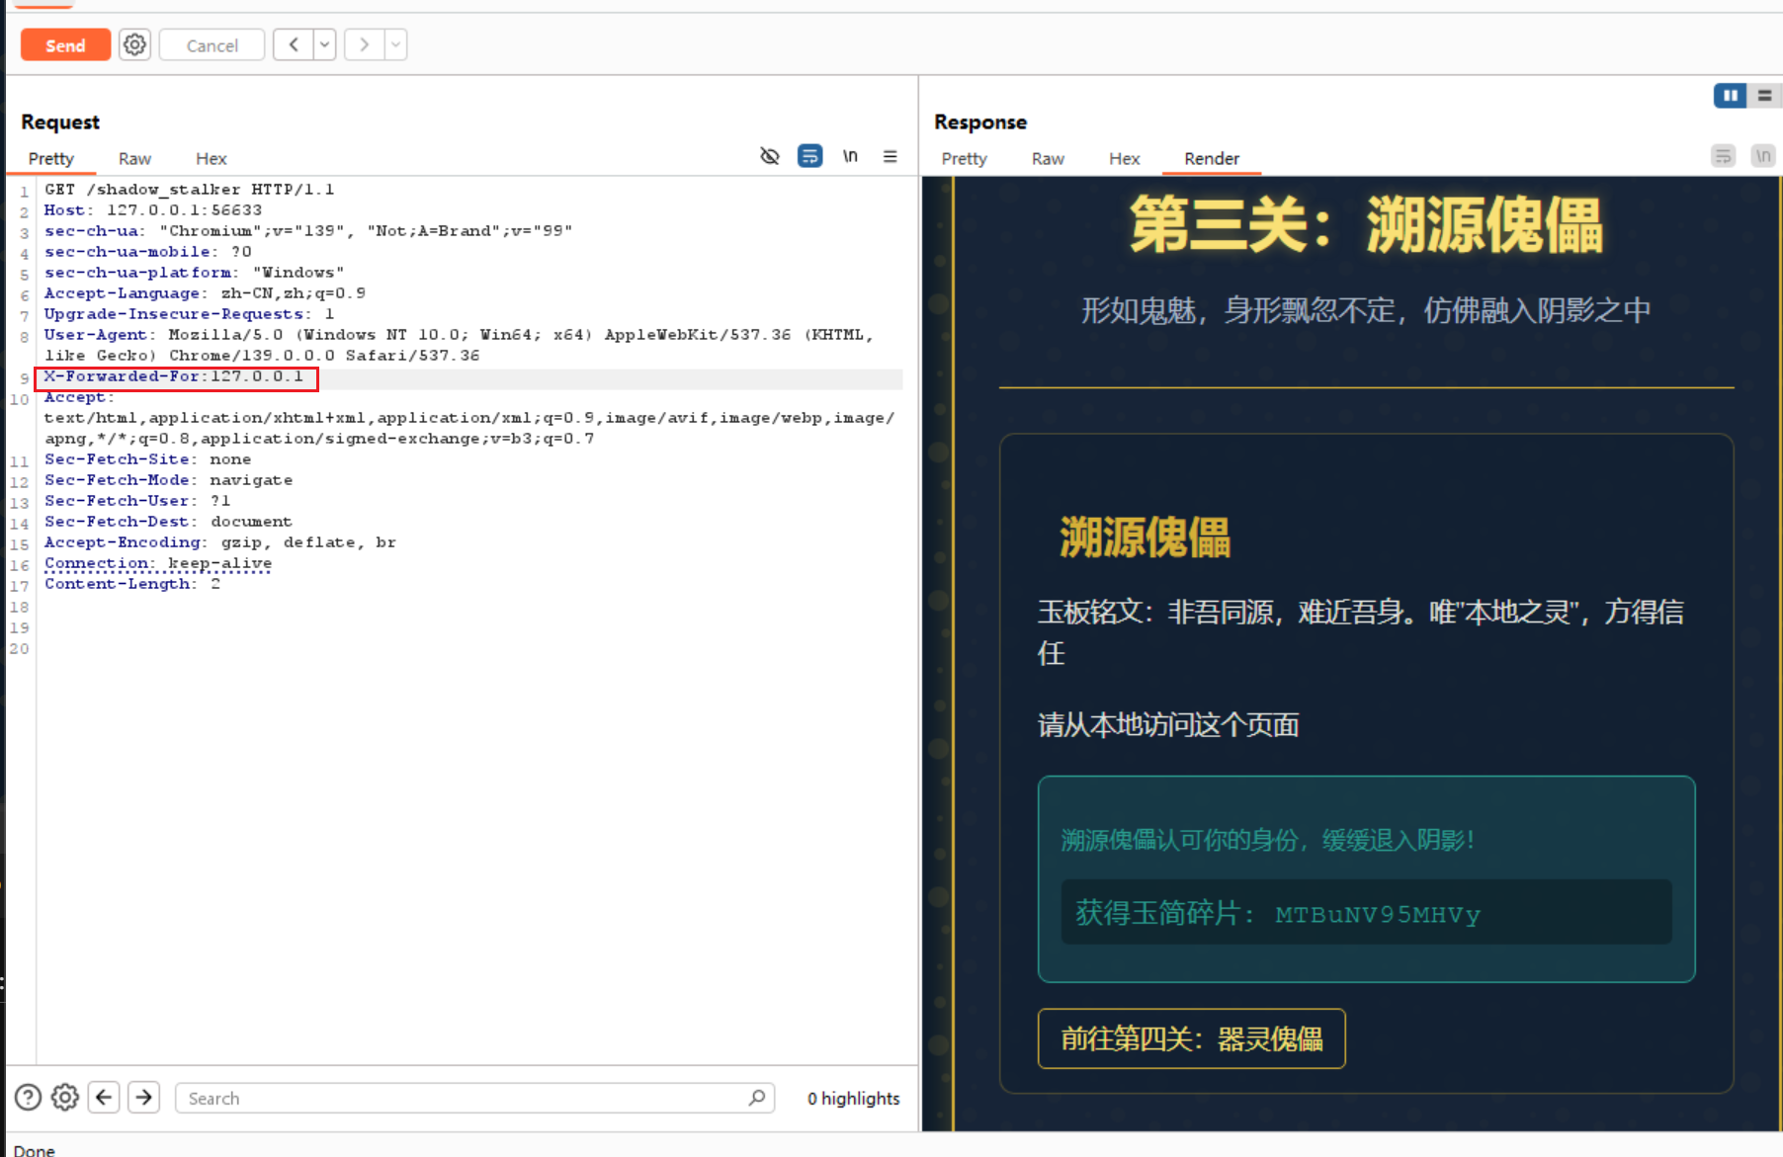
Task: Switch request view to Raw tab
Action: [134, 158]
